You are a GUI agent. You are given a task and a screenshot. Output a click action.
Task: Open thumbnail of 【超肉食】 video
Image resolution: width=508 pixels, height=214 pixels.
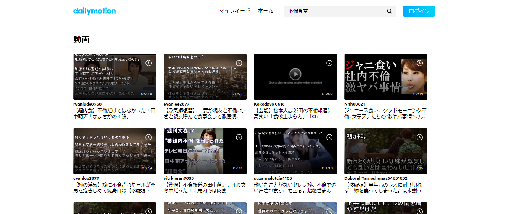click(x=115, y=77)
